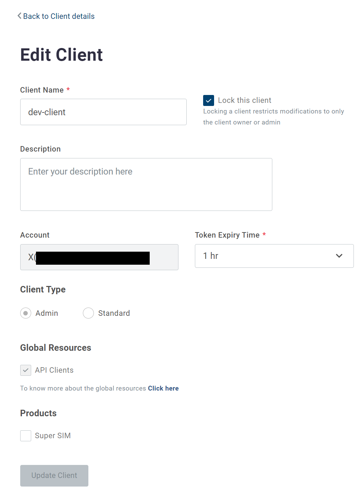Go back via Back to Client details text

pos(59,16)
